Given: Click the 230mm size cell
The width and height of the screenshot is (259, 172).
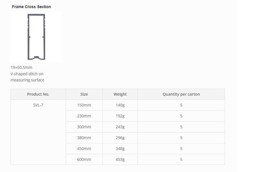Looking at the screenshot, I should (84, 116).
